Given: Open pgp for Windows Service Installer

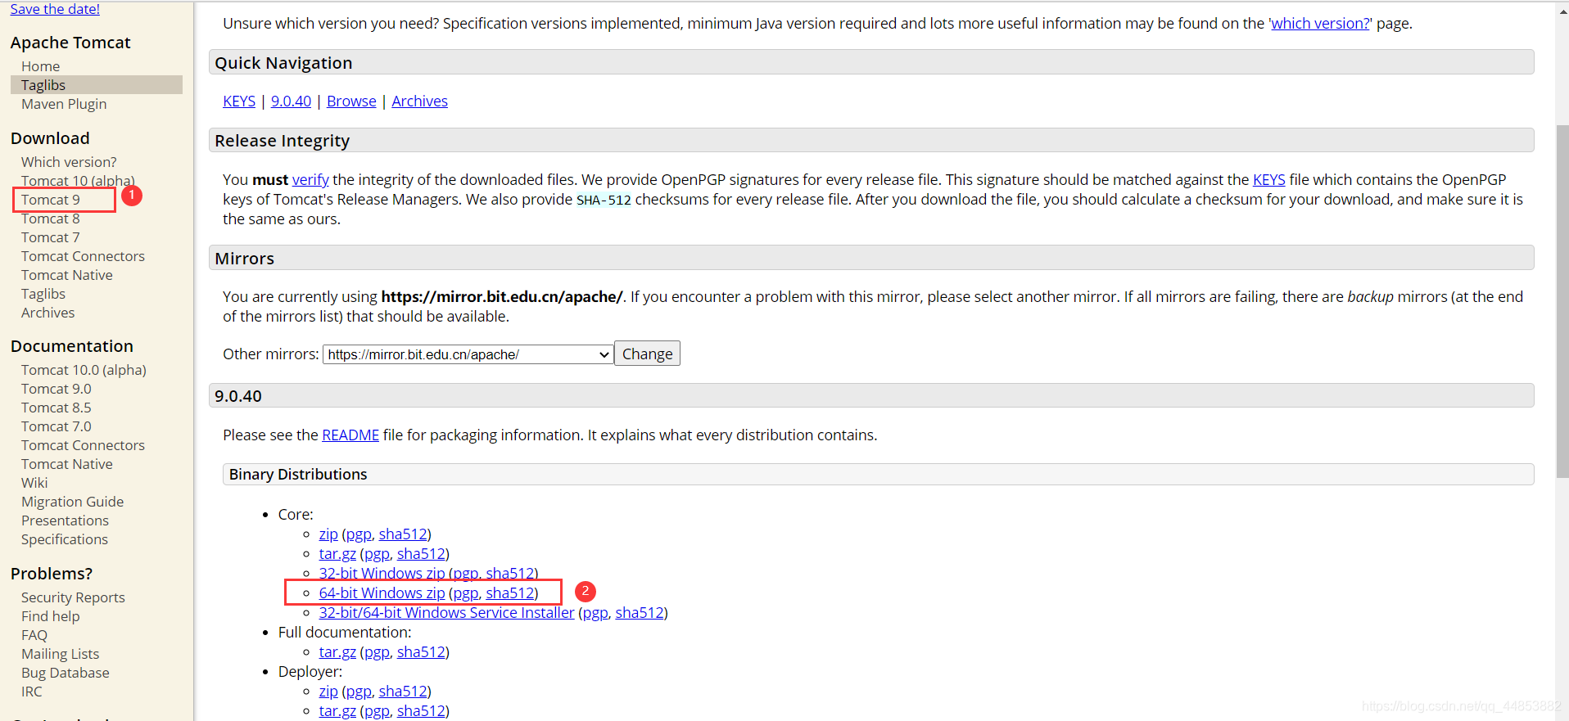Looking at the screenshot, I should click(x=595, y=613).
